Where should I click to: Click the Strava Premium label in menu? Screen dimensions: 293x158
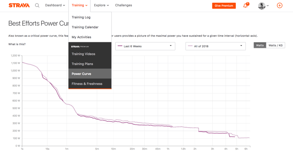[80, 46]
